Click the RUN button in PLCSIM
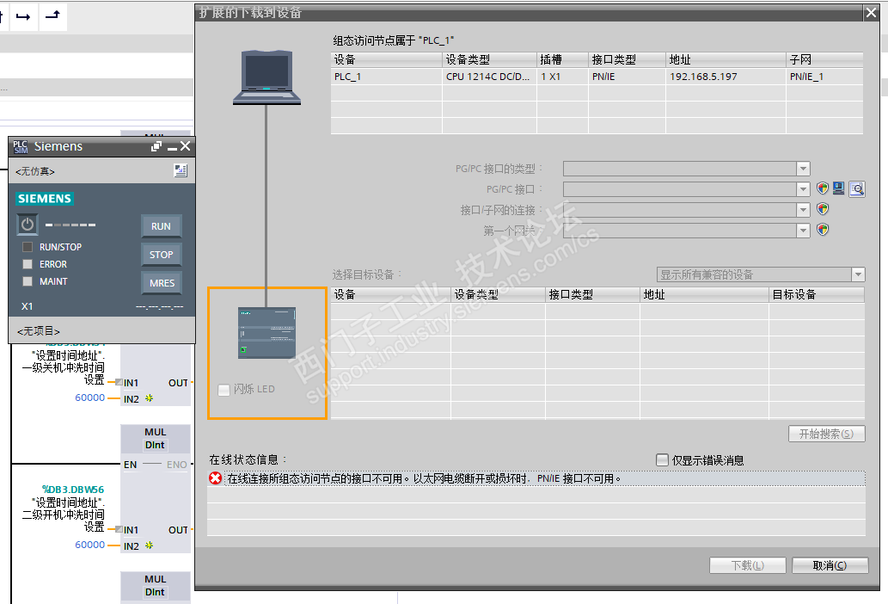Image resolution: width=888 pixels, height=604 pixels. (161, 226)
